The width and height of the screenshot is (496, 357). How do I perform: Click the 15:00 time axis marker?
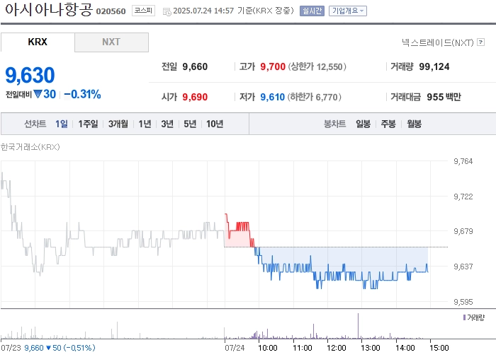pyautogui.click(x=439, y=348)
